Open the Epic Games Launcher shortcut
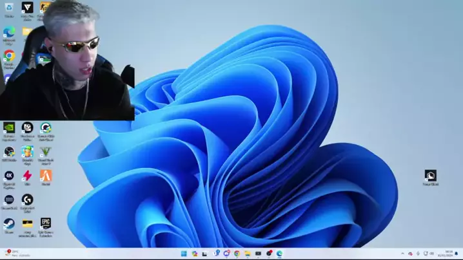The height and width of the screenshot is (260, 463). point(45,223)
